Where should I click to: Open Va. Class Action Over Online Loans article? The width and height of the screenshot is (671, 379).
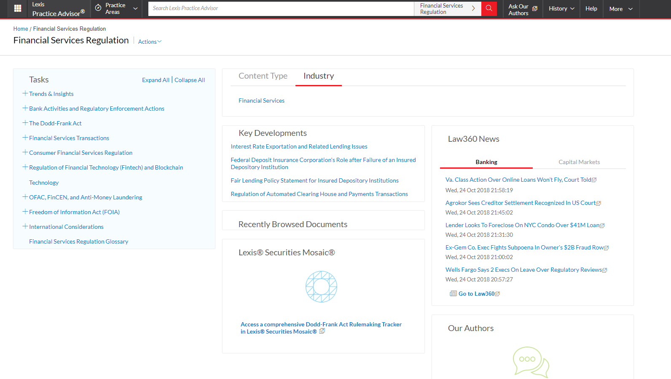[518, 180]
